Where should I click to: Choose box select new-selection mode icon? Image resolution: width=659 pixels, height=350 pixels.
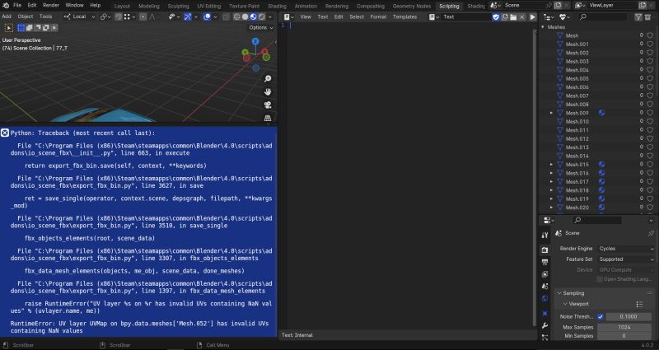click(x=21, y=28)
